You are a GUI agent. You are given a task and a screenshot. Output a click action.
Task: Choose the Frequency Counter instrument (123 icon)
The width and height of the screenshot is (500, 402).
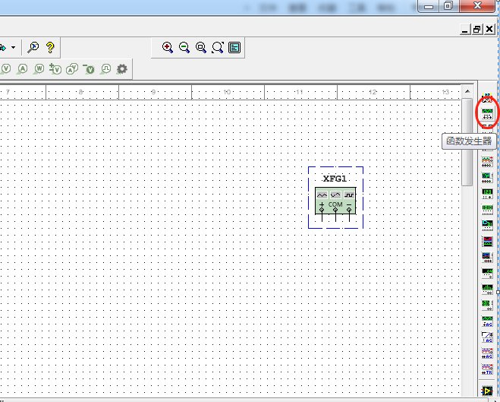click(x=487, y=192)
